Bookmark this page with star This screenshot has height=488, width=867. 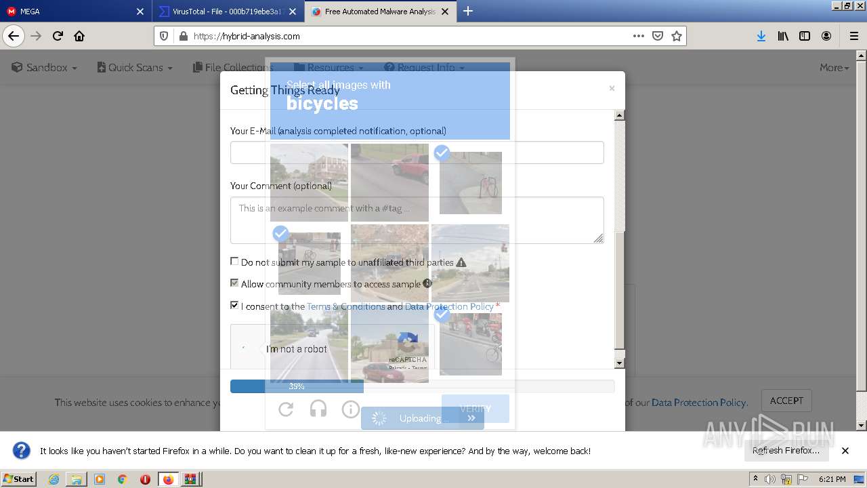pyautogui.click(x=676, y=36)
